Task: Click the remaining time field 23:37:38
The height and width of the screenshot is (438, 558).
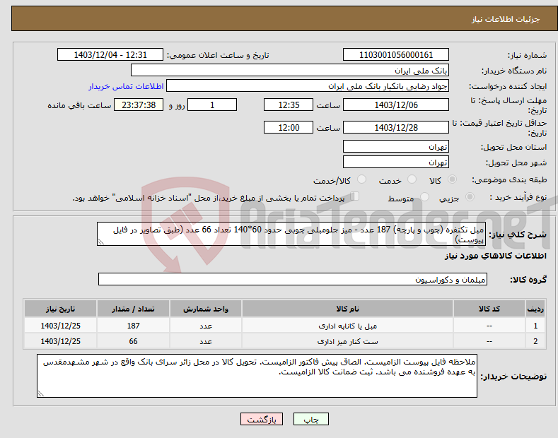Action: [x=139, y=105]
